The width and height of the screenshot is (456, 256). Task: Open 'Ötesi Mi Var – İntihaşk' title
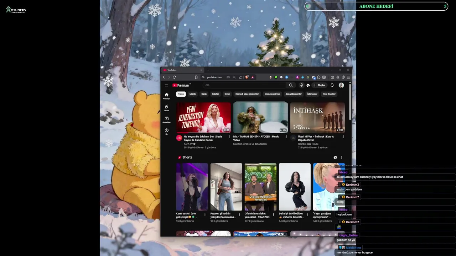click(x=316, y=138)
